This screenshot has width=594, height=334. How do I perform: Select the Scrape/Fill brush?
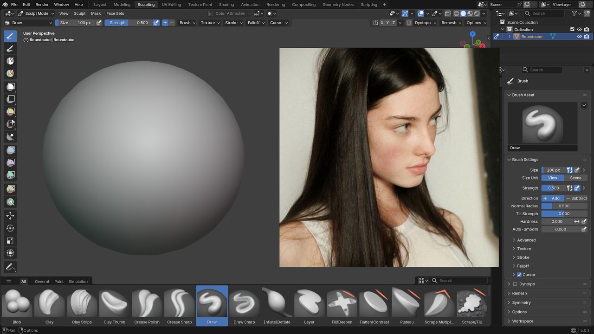pyautogui.click(x=471, y=306)
